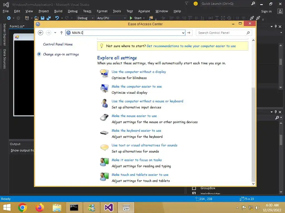Click the Search Control Panel magnifier icon
285x213 pixels.
[x=248, y=33]
